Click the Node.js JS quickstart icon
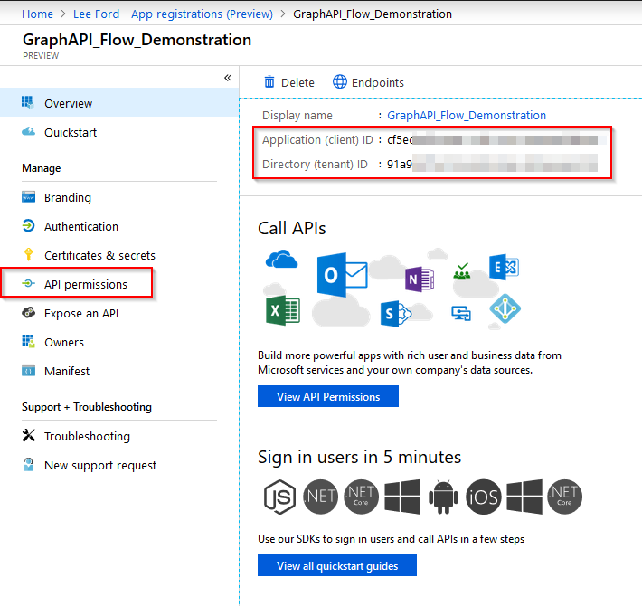The height and width of the screenshot is (606, 642). 279,497
